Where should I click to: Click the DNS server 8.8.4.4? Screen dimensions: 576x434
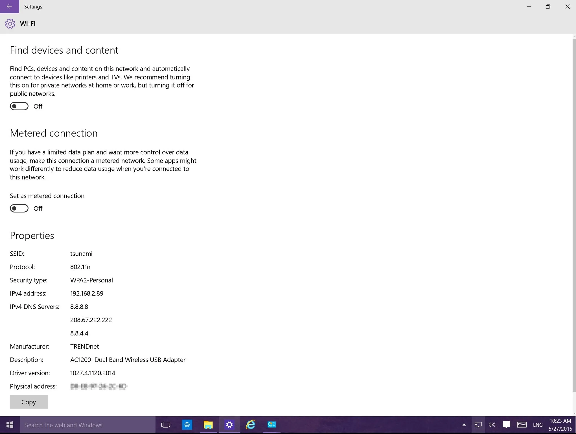click(79, 333)
